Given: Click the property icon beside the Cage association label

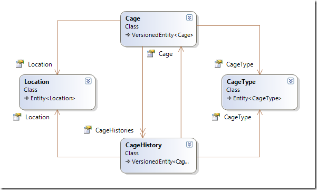Looking at the screenshot, I should (151, 53).
